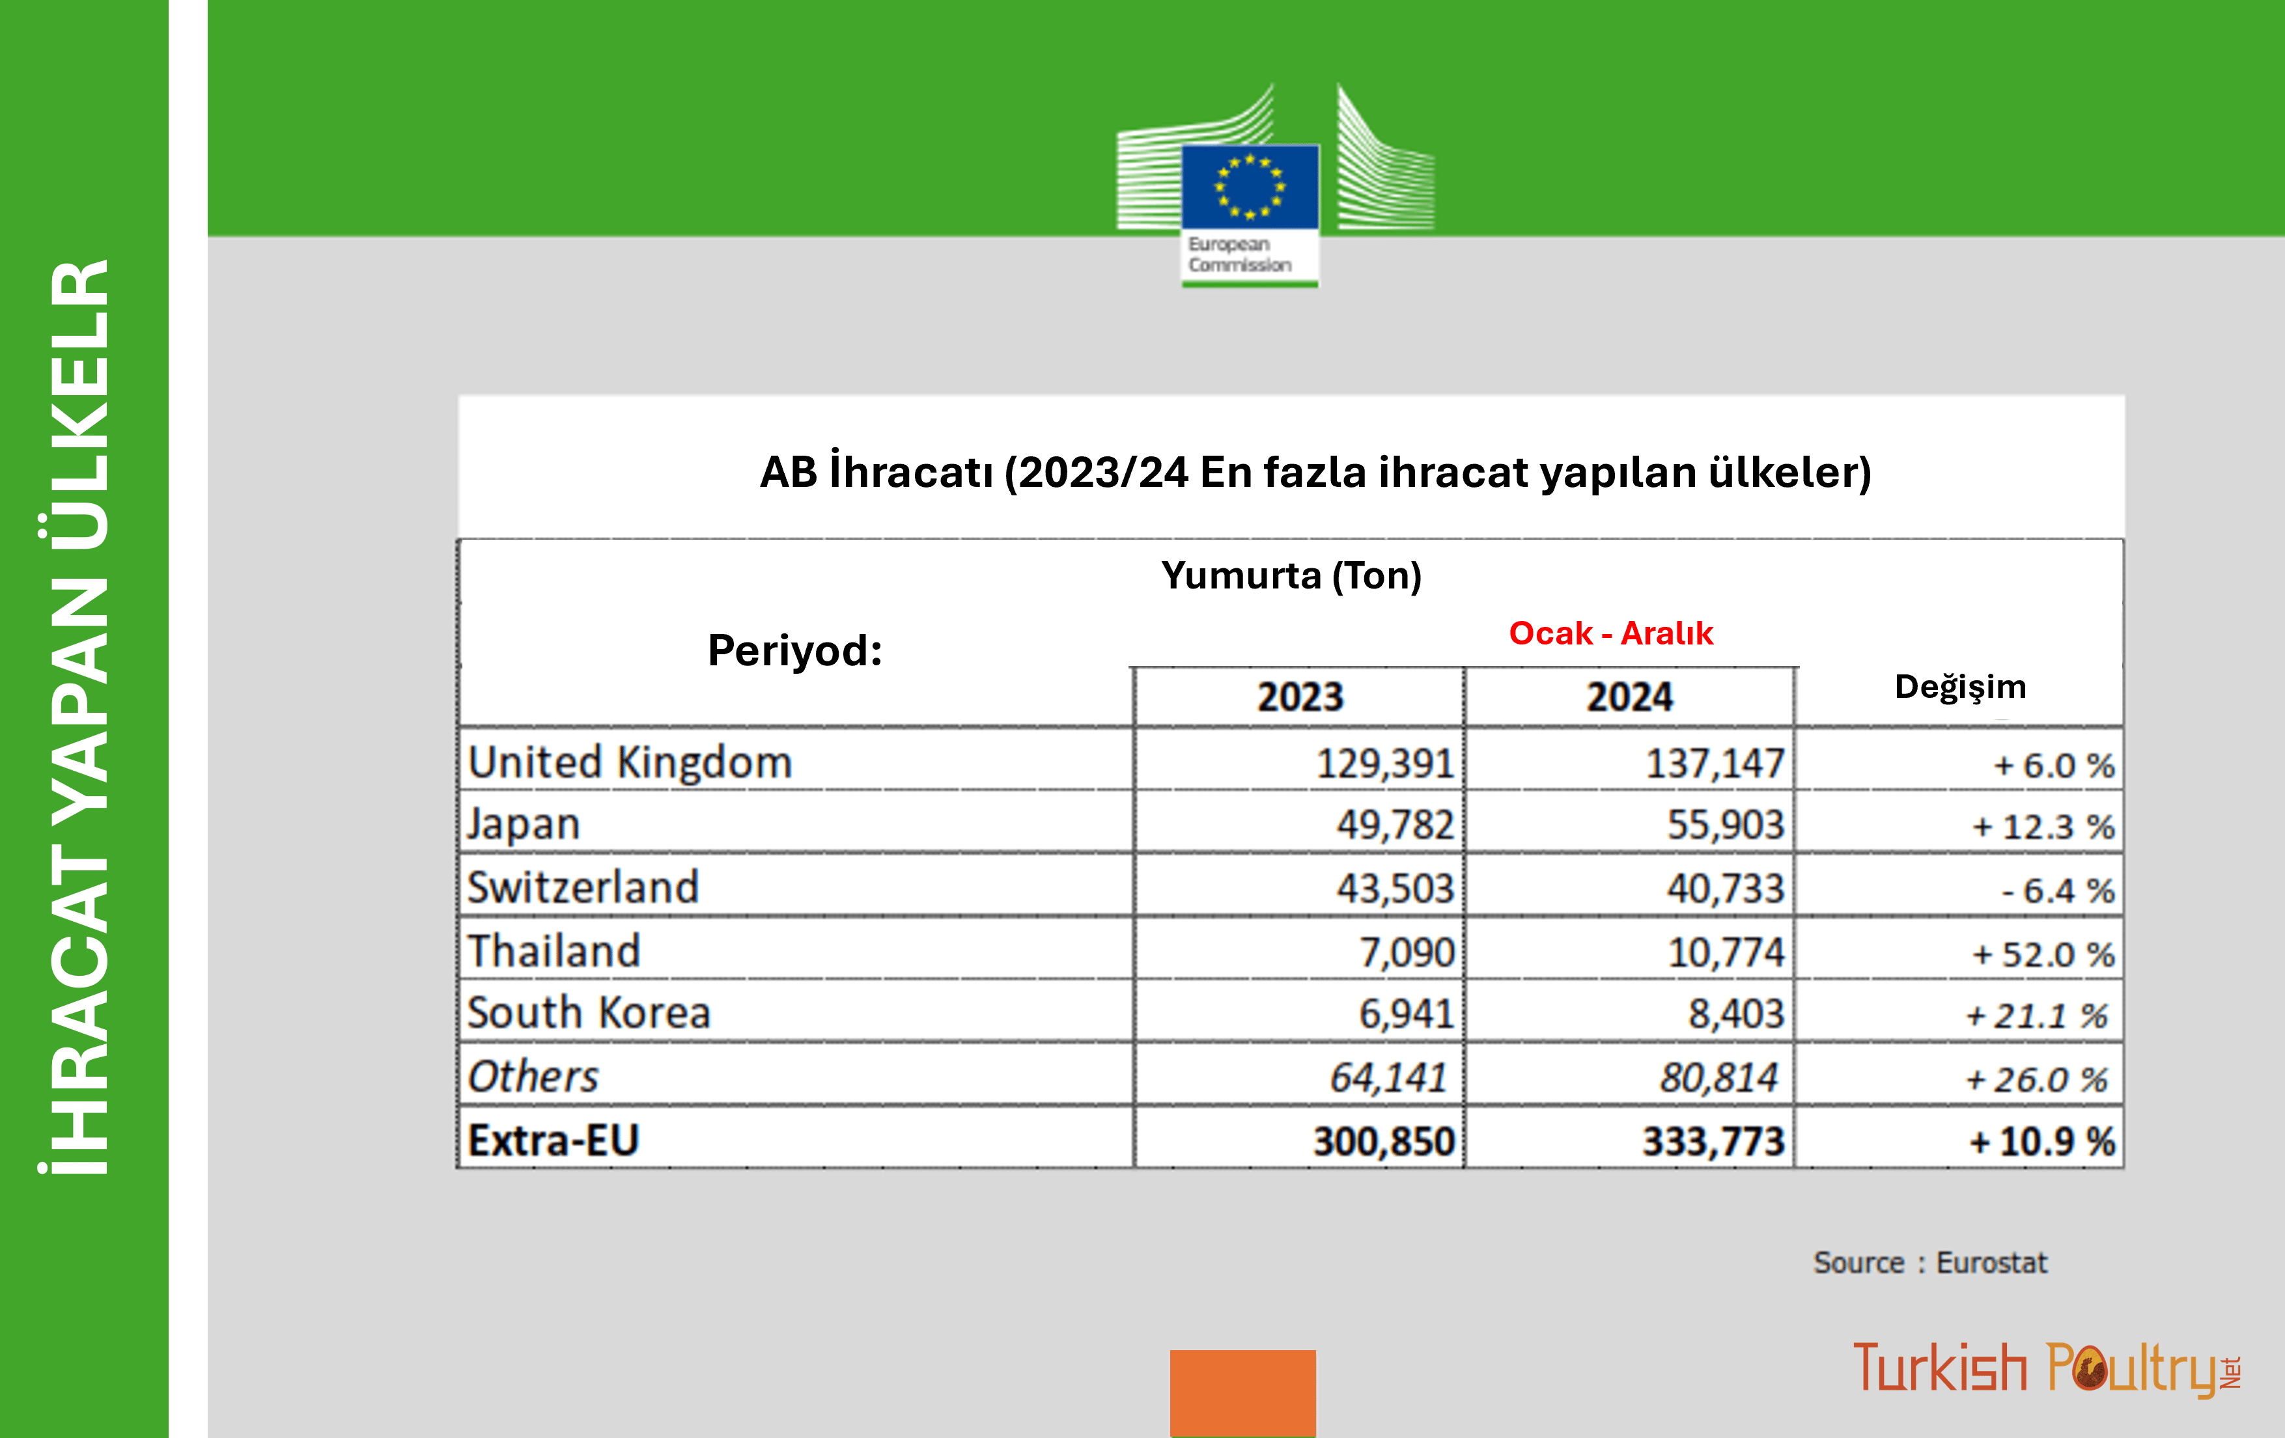This screenshot has width=2285, height=1438.
Task: Click the '2024' column header
Action: coord(1629,697)
